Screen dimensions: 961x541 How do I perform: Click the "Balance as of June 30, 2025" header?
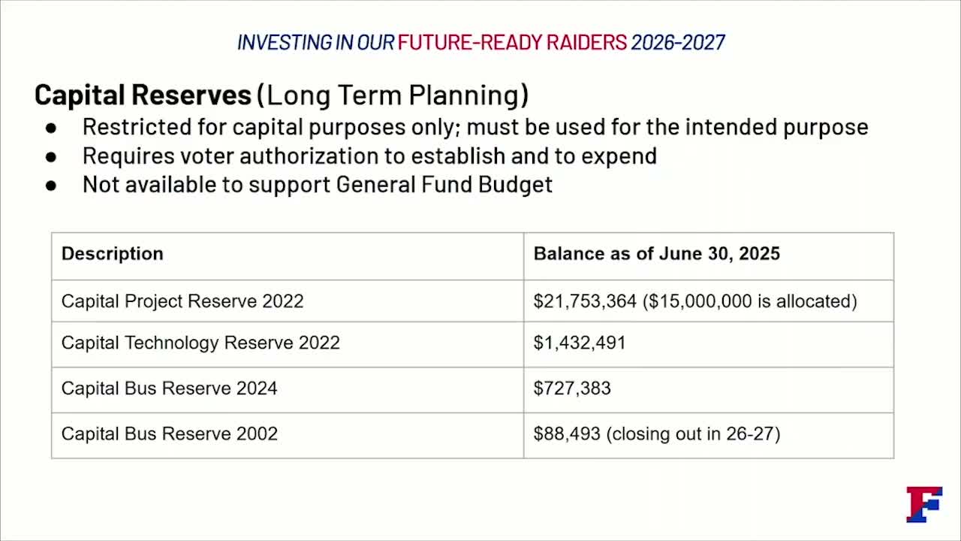656,254
